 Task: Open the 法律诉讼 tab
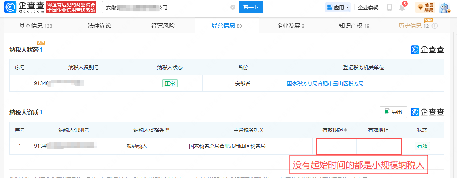[x=99, y=26]
